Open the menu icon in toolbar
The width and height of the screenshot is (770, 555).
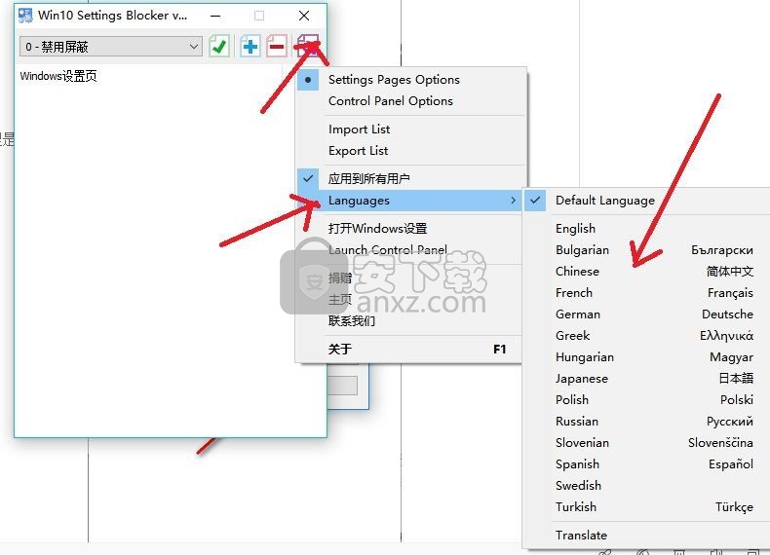(308, 47)
